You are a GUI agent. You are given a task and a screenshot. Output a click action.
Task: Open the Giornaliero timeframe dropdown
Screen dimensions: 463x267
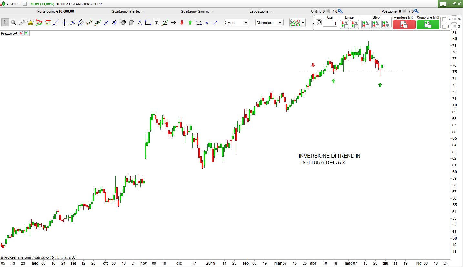point(269,23)
